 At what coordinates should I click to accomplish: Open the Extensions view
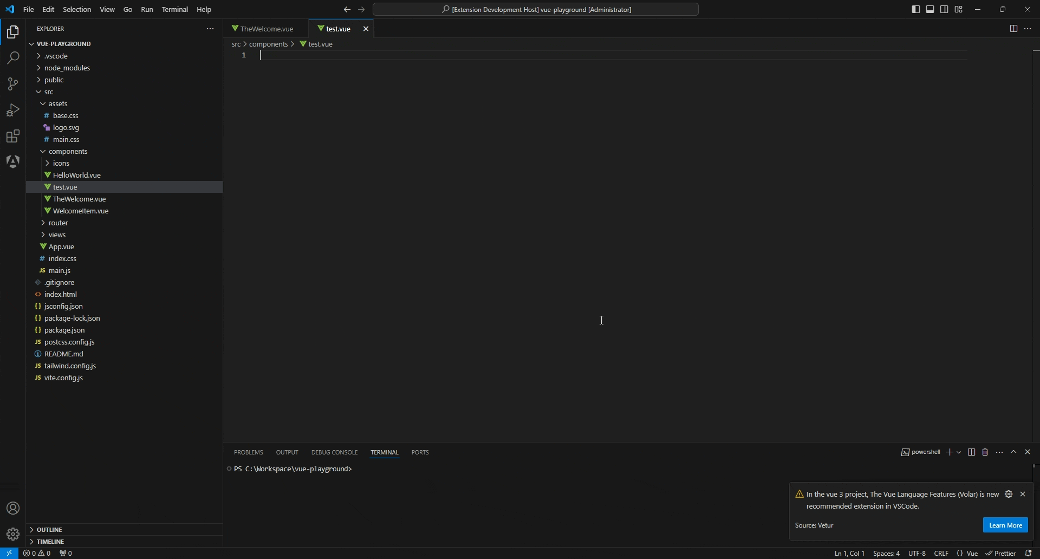tap(13, 136)
